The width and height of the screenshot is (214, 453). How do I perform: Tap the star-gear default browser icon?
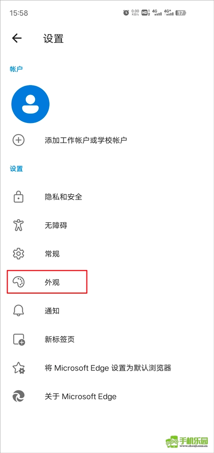point(19,368)
